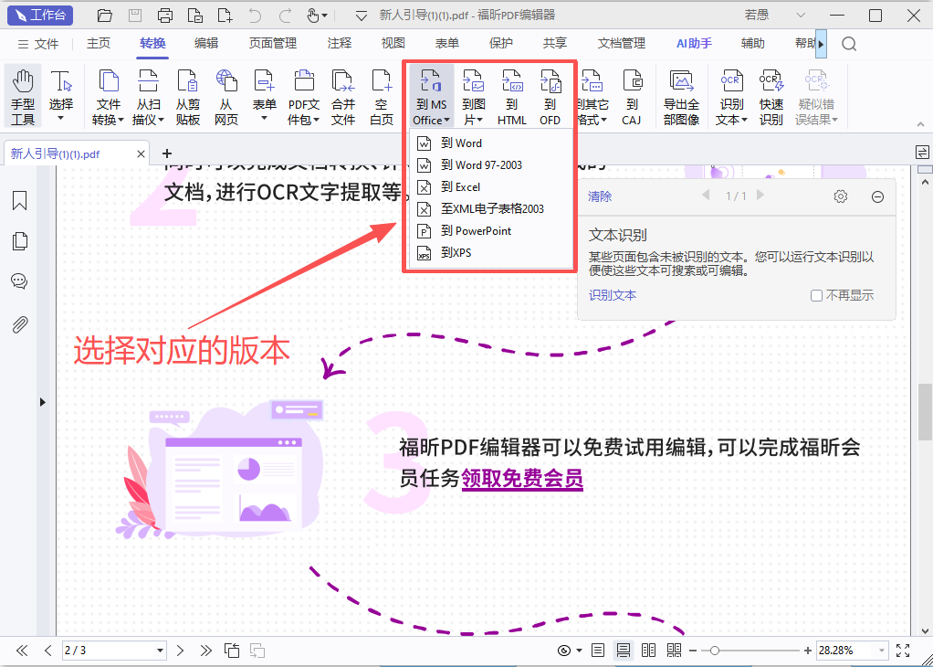
Task: Select the 手型工具 hand tool
Action: [x=23, y=97]
